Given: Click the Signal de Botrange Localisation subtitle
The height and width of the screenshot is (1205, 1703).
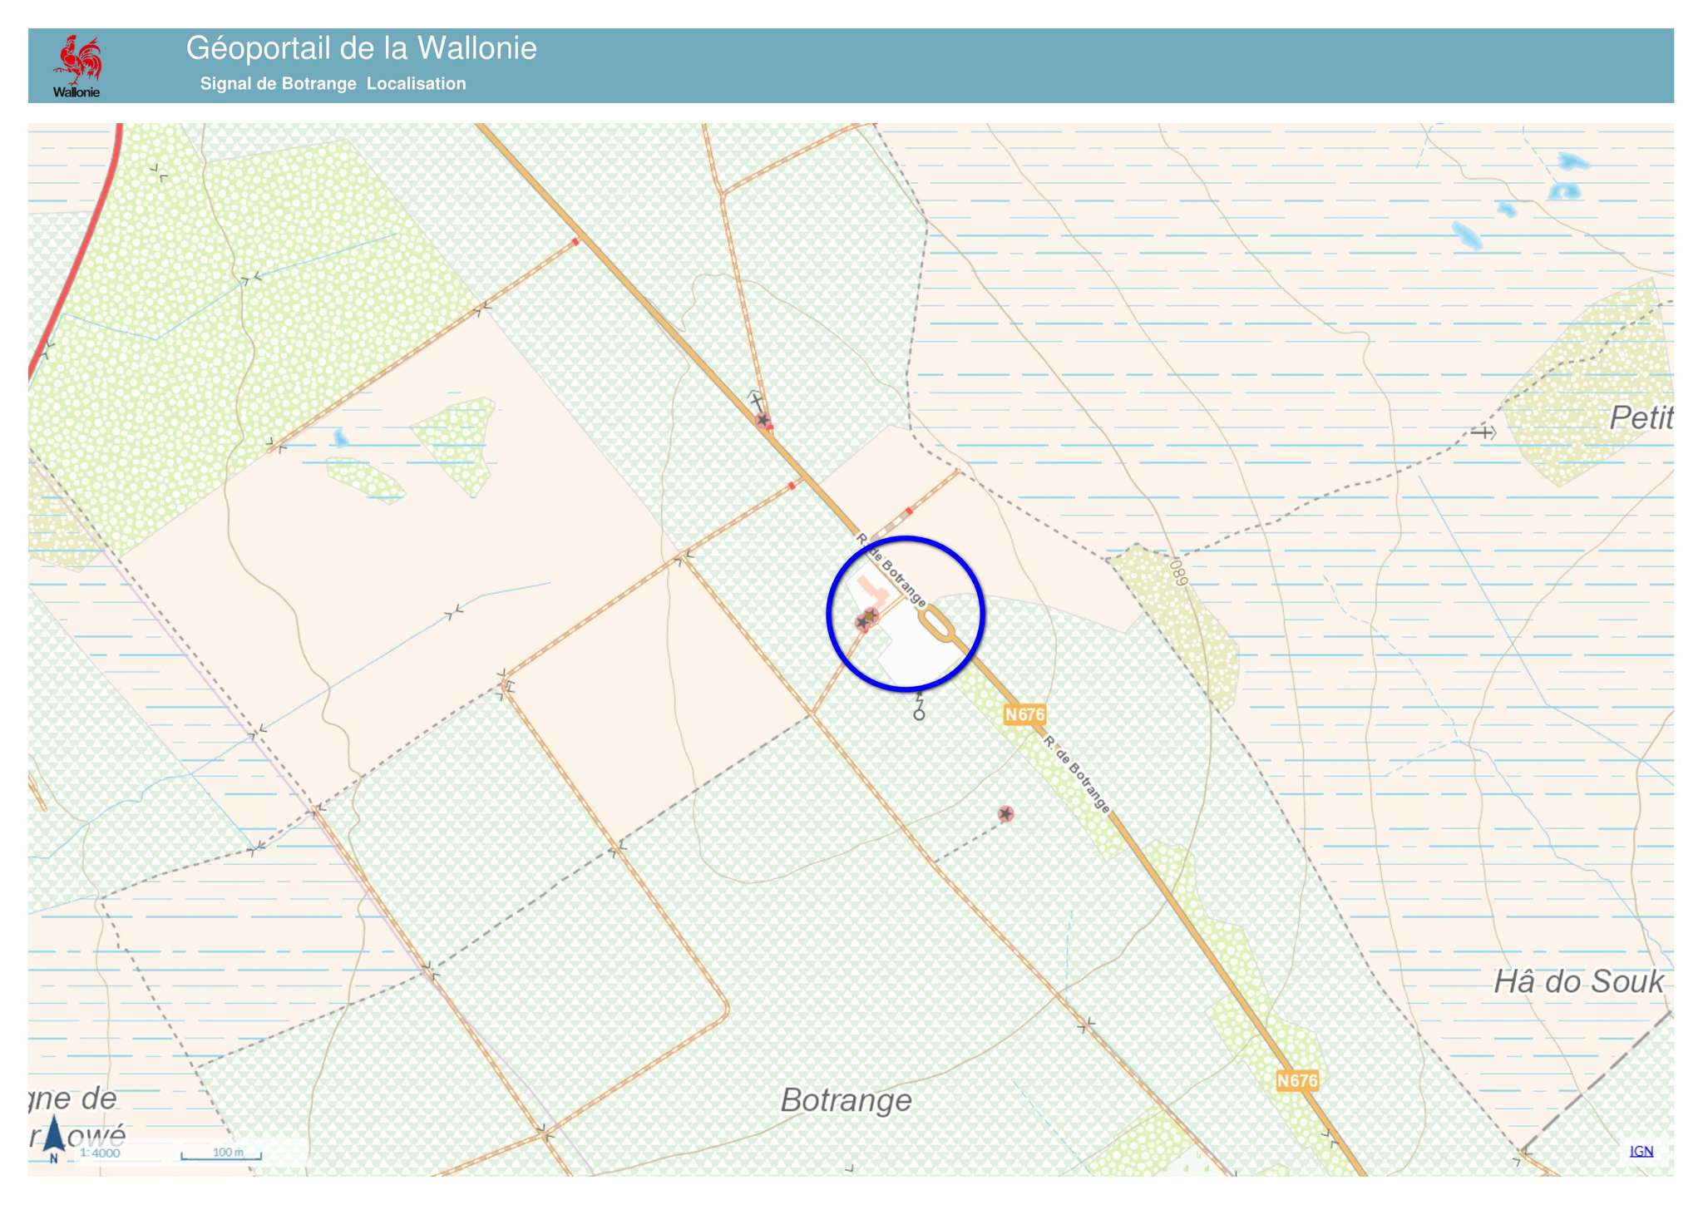Looking at the screenshot, I should point(333,84).
